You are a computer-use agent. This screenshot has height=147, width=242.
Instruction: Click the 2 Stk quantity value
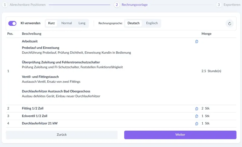pos(205,108)
